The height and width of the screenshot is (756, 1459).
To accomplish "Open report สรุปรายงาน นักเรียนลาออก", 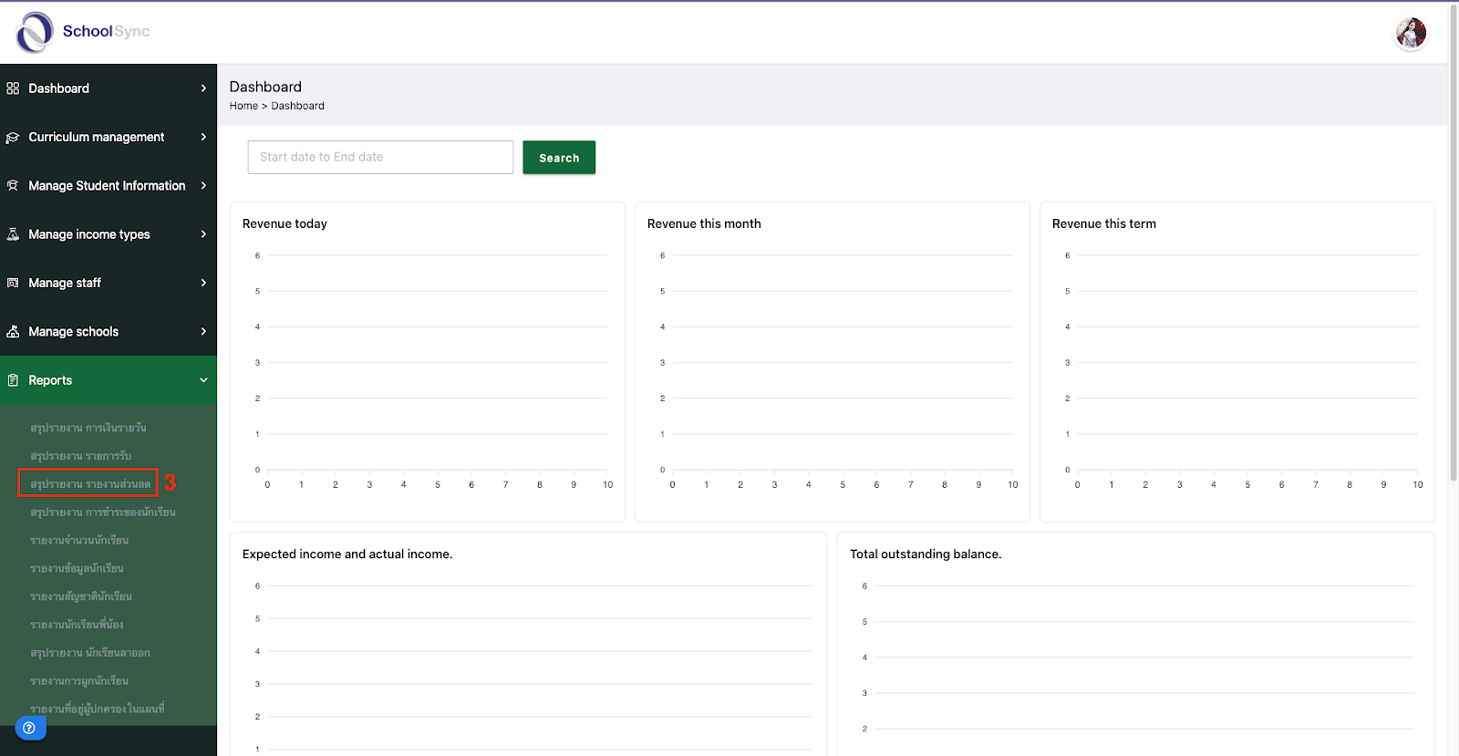I will [x=90, y=653].
